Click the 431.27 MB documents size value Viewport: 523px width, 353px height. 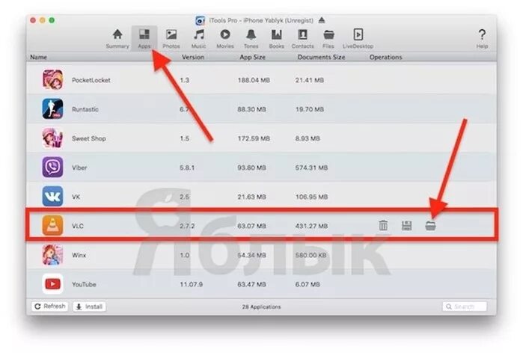point(311,226)
